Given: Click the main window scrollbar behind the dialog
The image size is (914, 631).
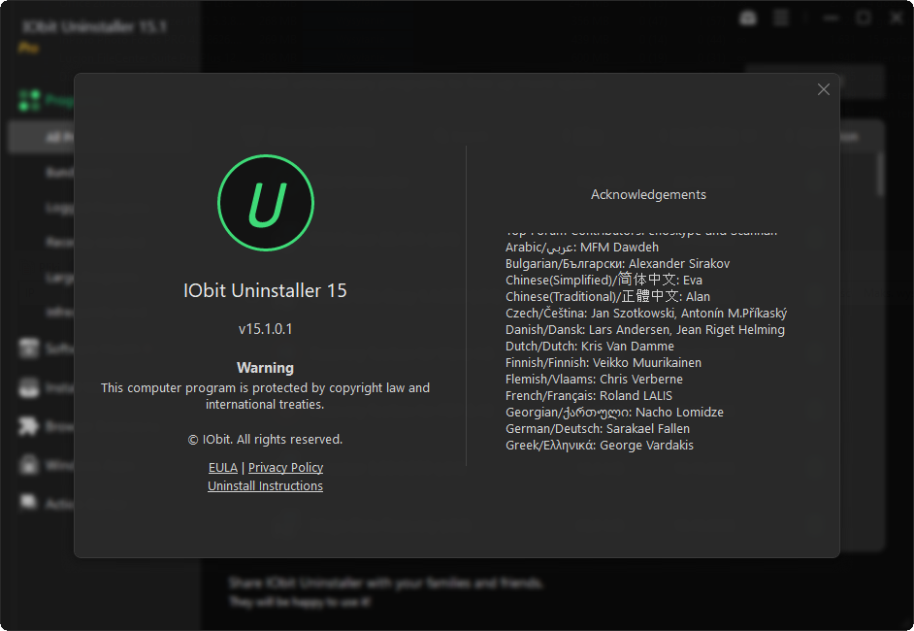Looking at the screenshot, I should (x=880, y=174).
